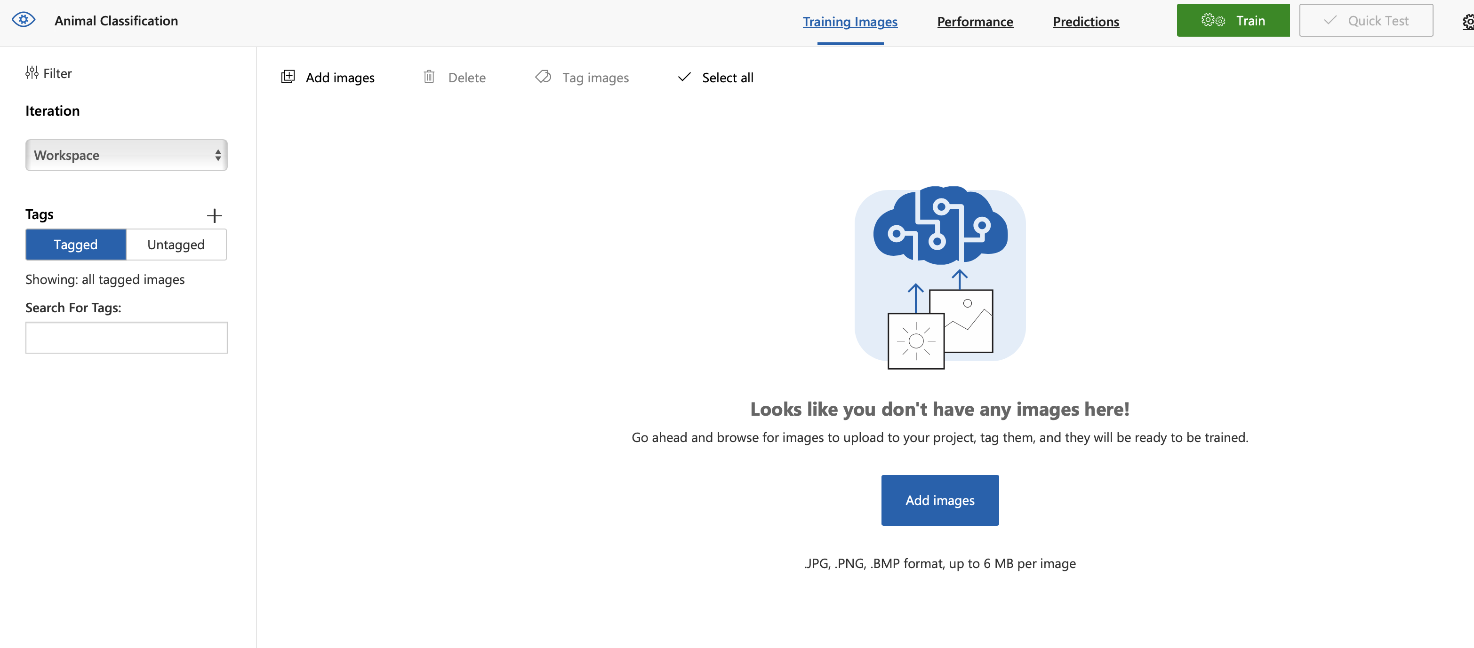Click the Tag images label icon
The height and width of the screenshot is (648, 1474).
click(x=543, y=77)
